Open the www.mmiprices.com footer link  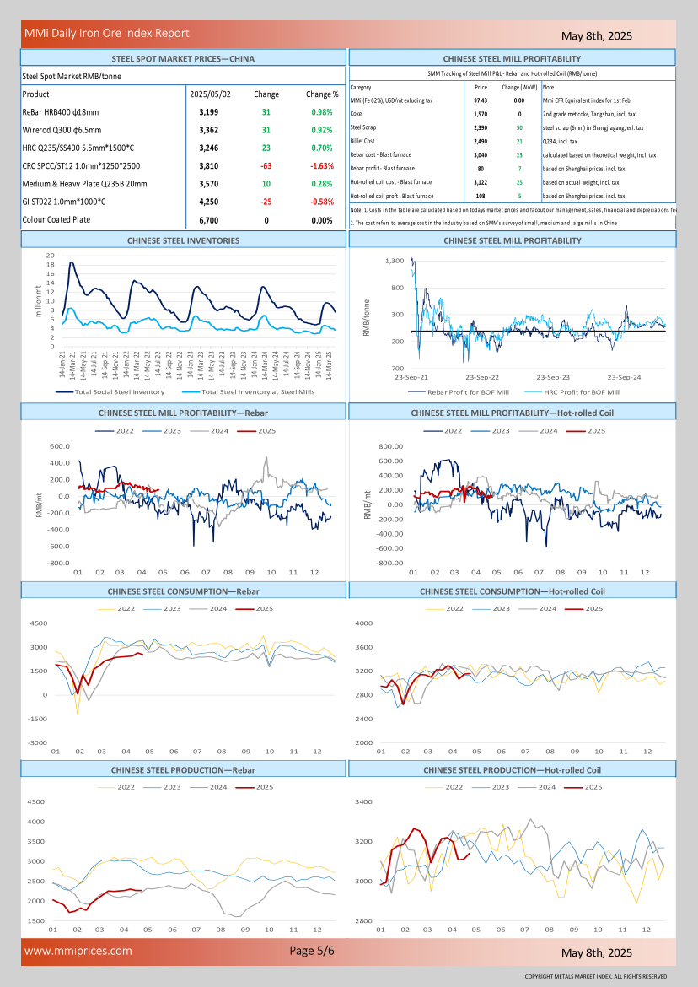[78, 951]
